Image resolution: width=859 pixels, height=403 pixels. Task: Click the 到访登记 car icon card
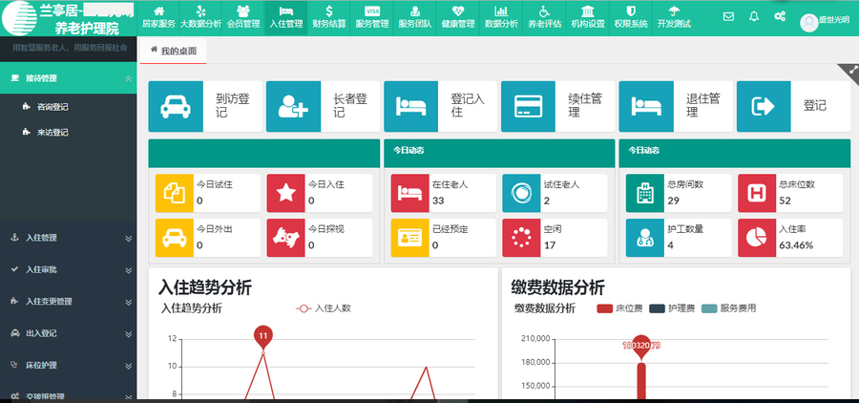[176, 106]
